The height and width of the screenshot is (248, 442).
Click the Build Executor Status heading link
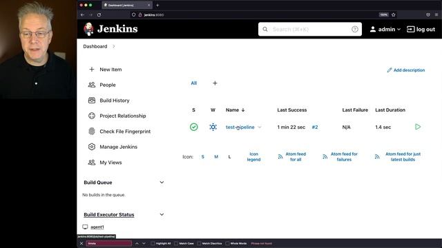[x=109, y=214]
